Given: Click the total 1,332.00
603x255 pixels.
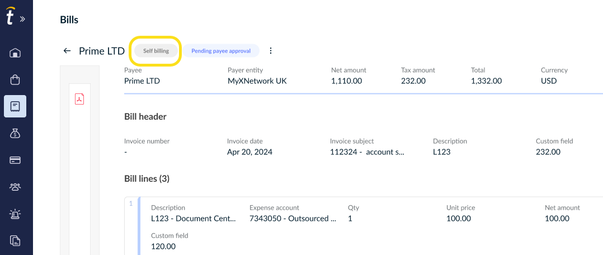Looking at the screenshot, I should click(x=486, y=81).
